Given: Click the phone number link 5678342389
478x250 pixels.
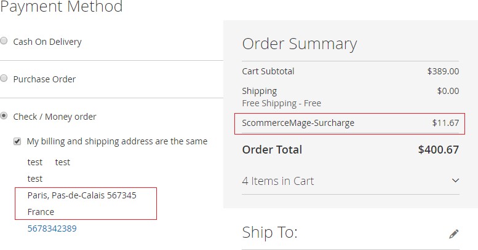Looking at the screenshot, I should pyautogui.click(x=52, y=229).
